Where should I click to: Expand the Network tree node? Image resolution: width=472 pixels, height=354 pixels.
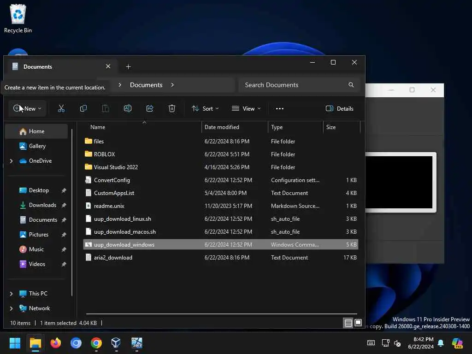tap(12, 308)
